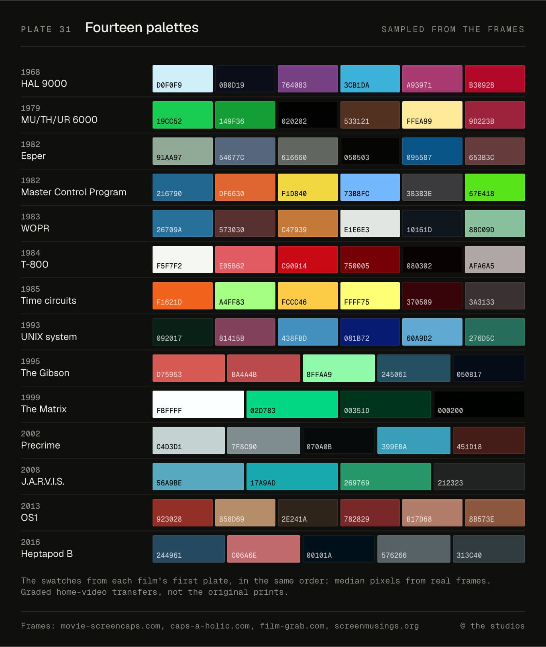Select the F1D840 yellow swatch
This screenshot has height=647, width=546.
(308, 187)
